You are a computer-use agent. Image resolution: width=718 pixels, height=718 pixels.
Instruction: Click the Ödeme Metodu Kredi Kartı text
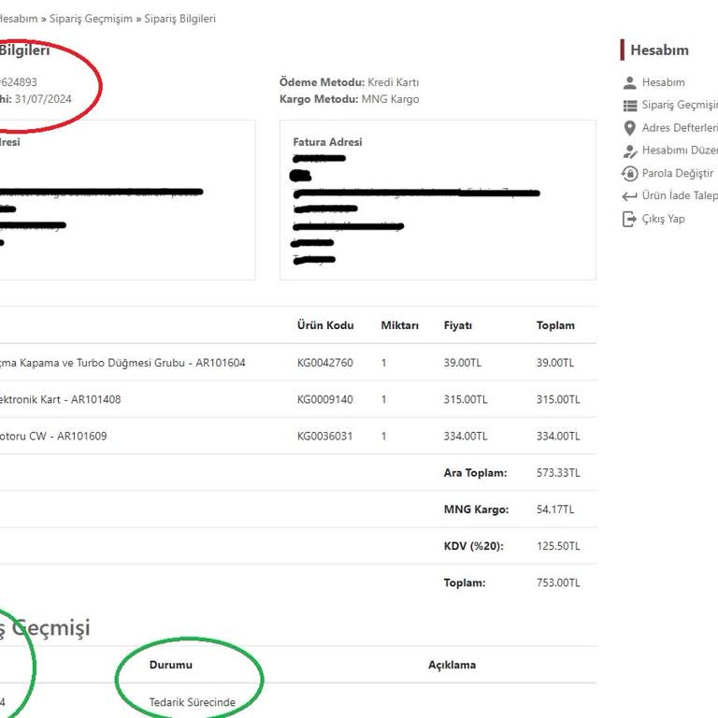349,82
